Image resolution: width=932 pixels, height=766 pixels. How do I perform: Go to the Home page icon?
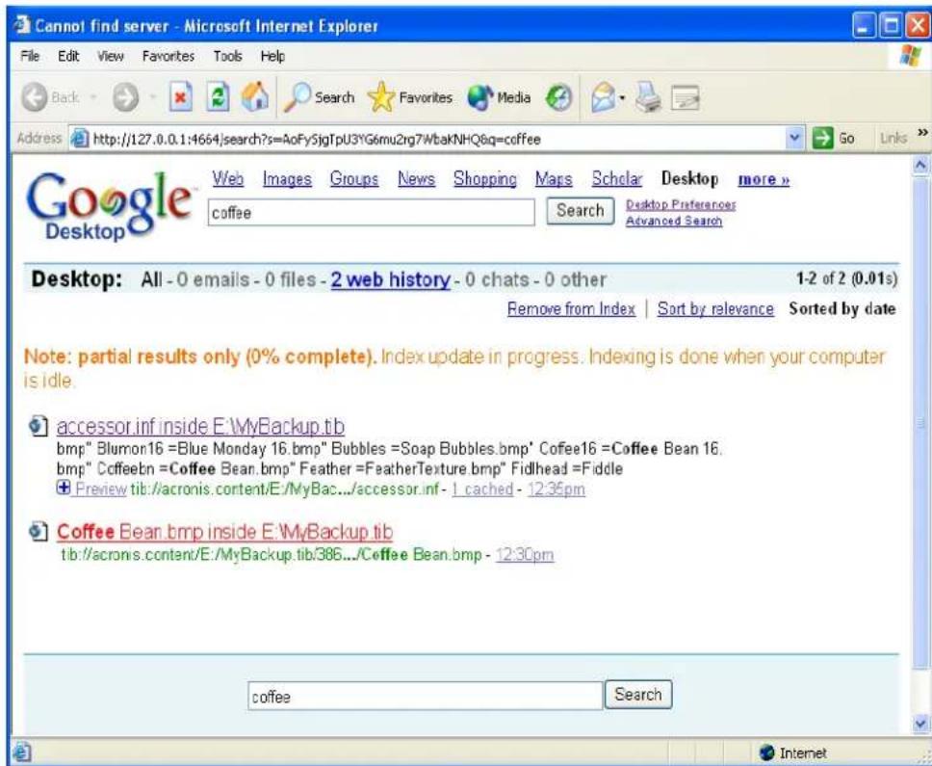point(255,98)
